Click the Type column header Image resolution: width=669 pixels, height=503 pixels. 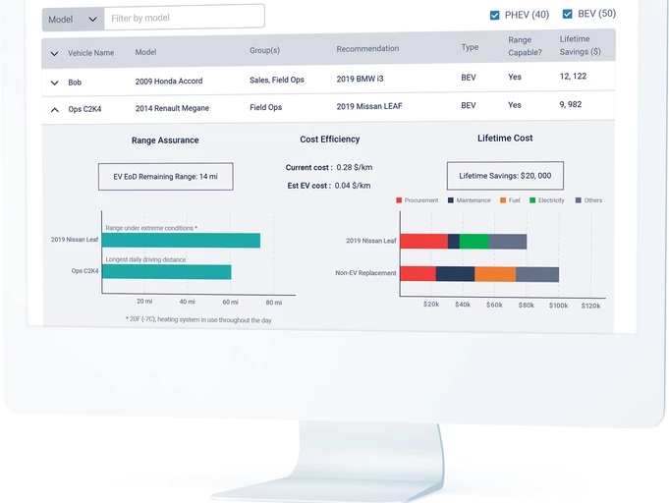click(x=470, y=47)
